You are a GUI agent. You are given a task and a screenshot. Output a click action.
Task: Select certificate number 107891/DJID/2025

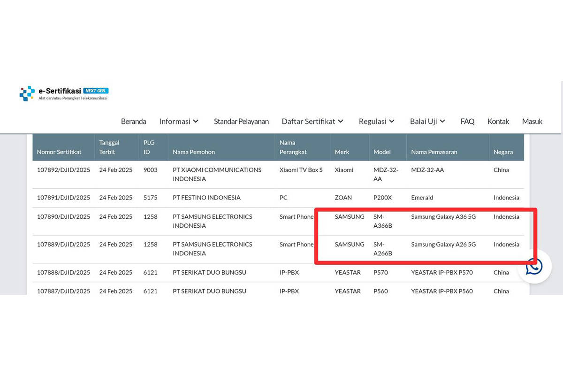[x=63, y=198]
